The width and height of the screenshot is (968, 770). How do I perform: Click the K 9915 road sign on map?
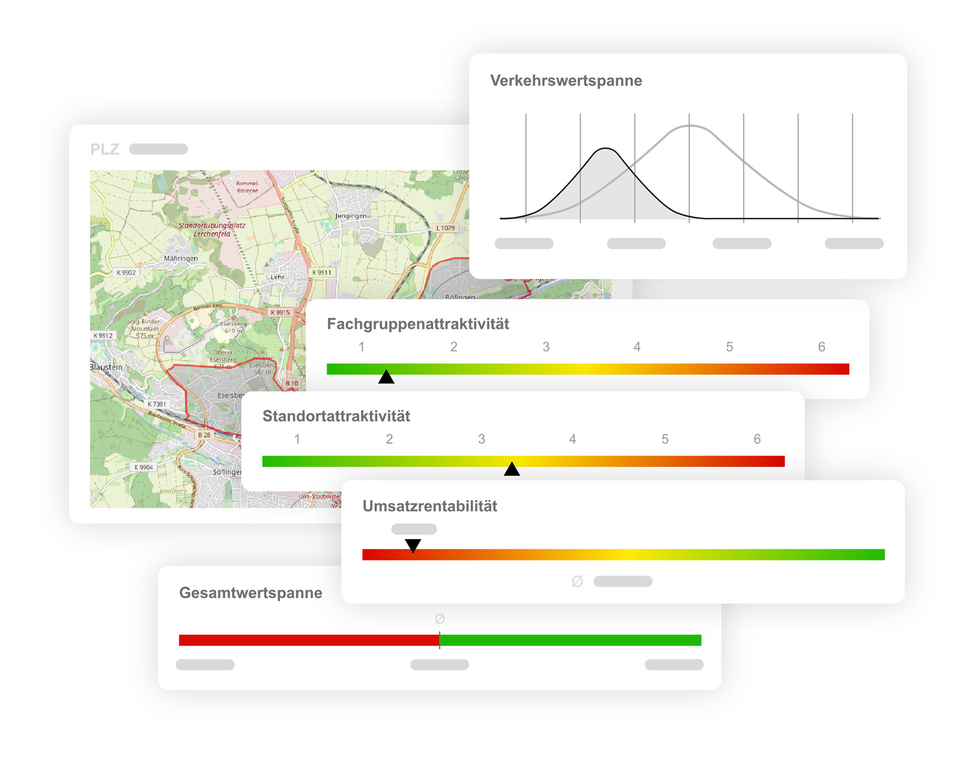pyautogui.click(x=280, y=312)
